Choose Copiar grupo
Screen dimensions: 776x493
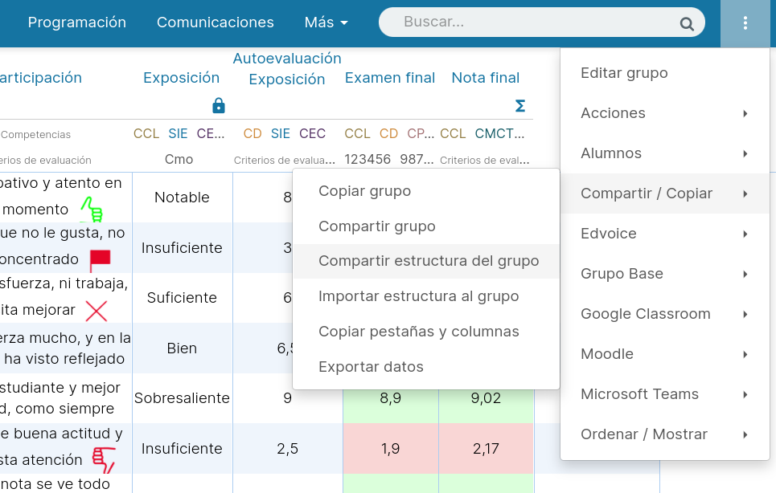(426, 190)
